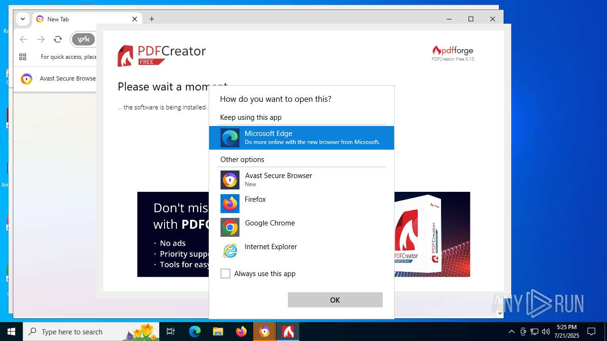Open a new tab with plus button
The image size is (607, 341).
(152, 19)
